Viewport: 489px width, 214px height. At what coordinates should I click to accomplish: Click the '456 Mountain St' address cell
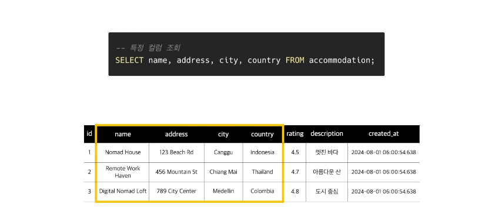pyautogui.click(x=176, y=172)
